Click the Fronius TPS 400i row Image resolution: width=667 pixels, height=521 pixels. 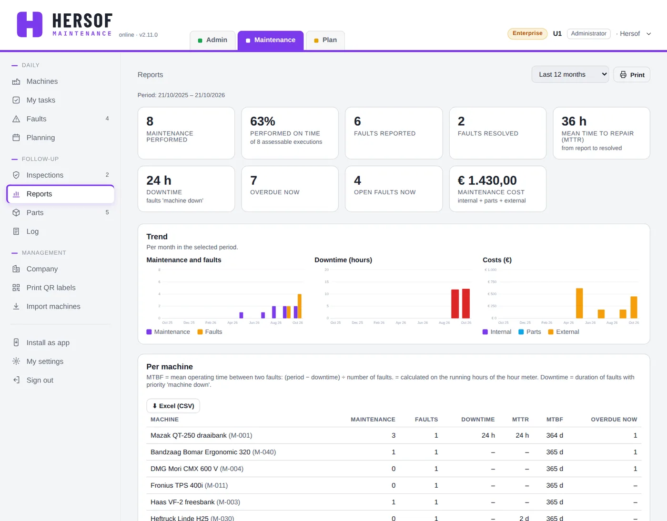[x=394, y=485]
